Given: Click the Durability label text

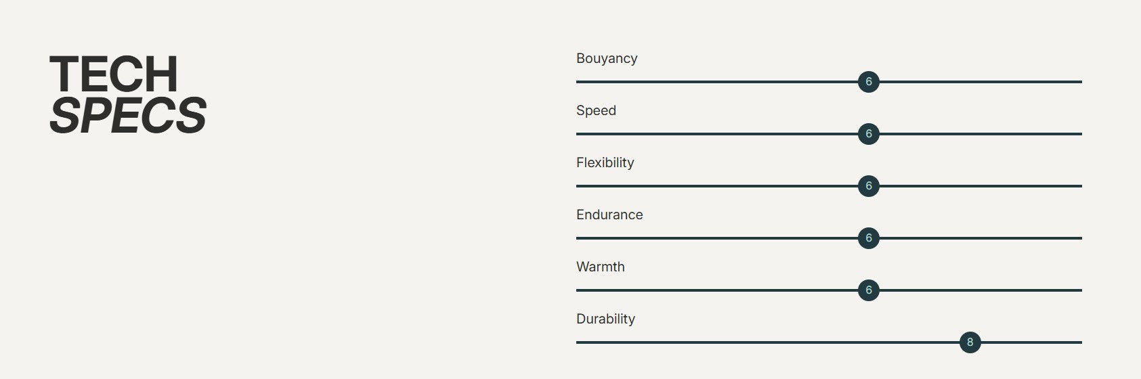Looking at the screenshot, I should (x=605, y=319).
